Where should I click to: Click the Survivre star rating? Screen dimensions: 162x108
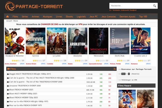click(x=37, y=60)
